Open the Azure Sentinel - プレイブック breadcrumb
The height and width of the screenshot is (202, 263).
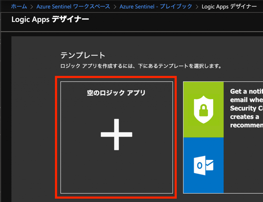click(x=156, y=6)
